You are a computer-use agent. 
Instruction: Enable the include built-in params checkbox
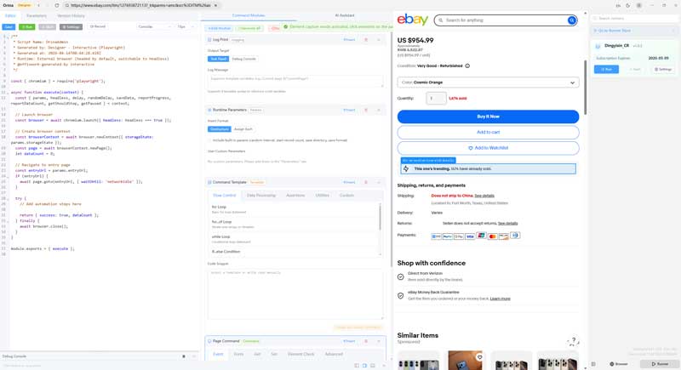tap(210, 140)
